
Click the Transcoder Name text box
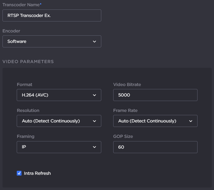(x=52, y=15)
